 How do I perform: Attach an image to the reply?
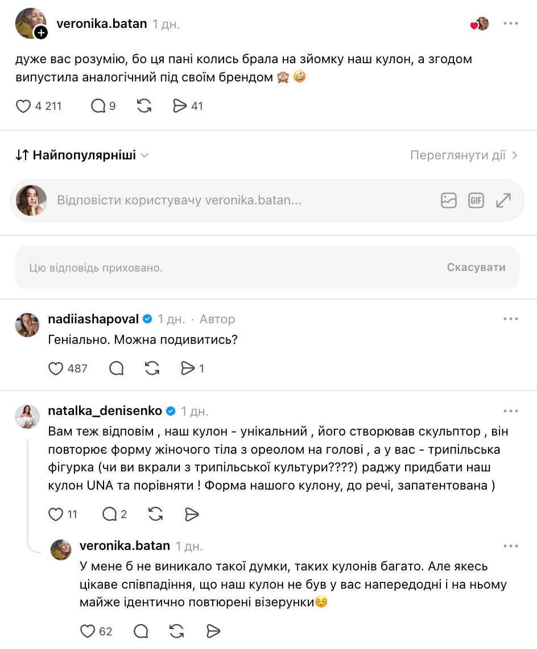coord(448,201)
